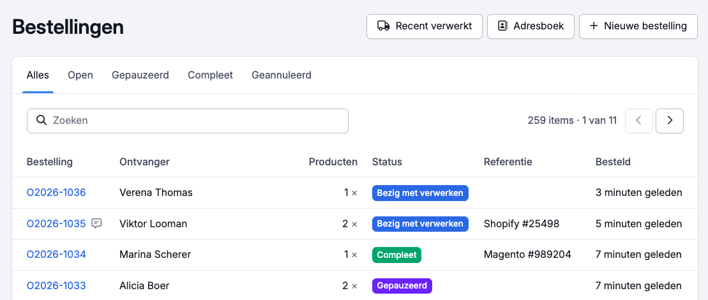Select recipient Viktor Looman
708x300 pixels.
click(x=153, y=223)
